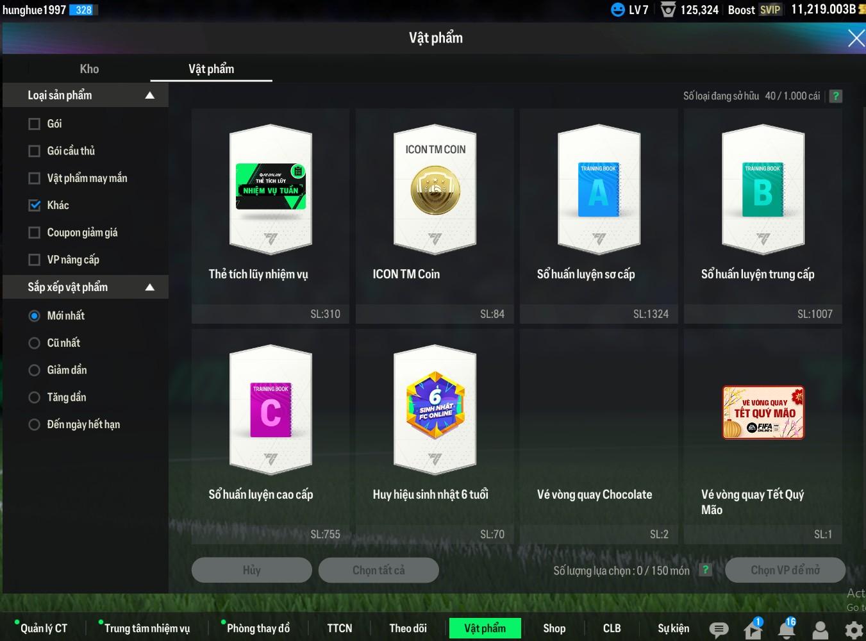Click the SVIP boost badge
This screenshot has width=866, height=641.
pos(770,10)
